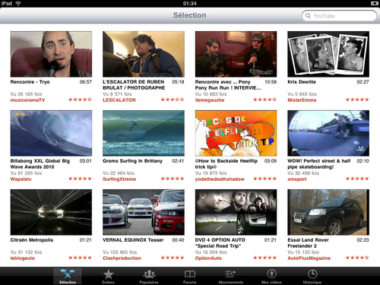Open the VERNAL EQUINOX Teaser title
380x285 pixels.
click(133, 240)
